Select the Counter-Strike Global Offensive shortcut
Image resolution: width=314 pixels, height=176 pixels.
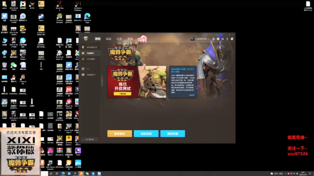[41, 31]
